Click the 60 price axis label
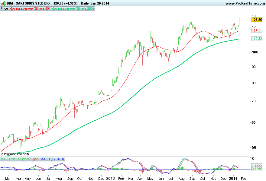The height and width of the screenshot is (181, 266). coord(254,122)
